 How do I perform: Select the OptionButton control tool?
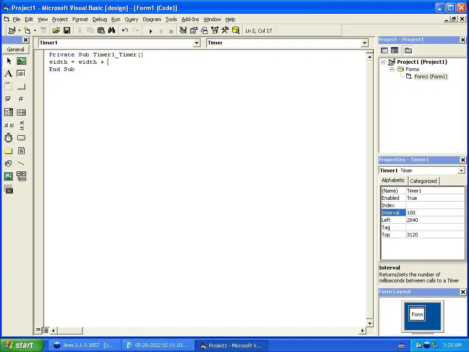pos(21,99)
